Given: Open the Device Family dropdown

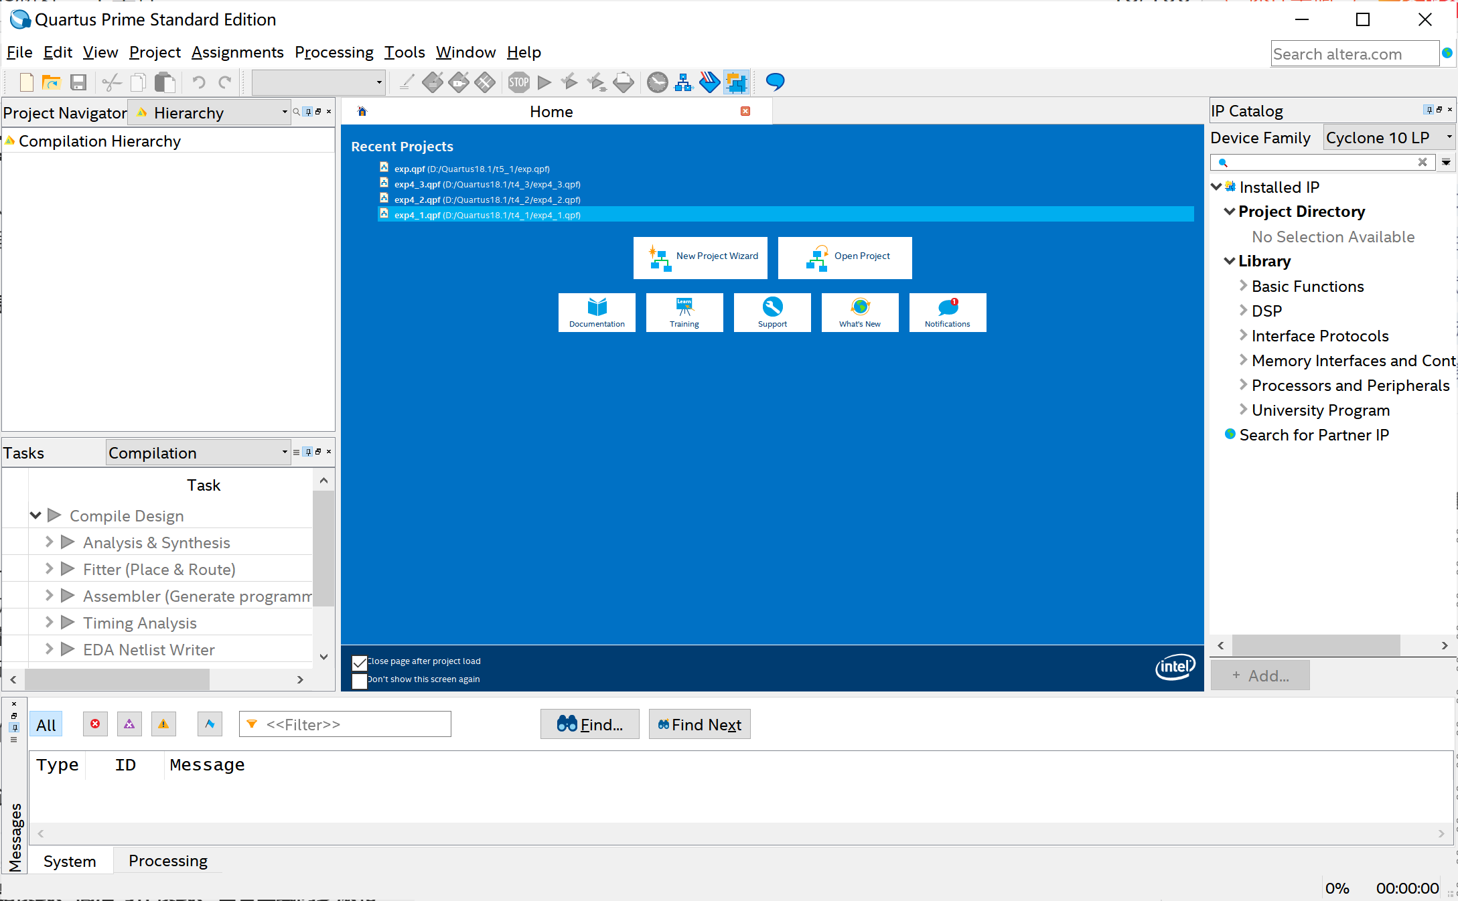Looking at the screenshot, I should (1388, 138).
